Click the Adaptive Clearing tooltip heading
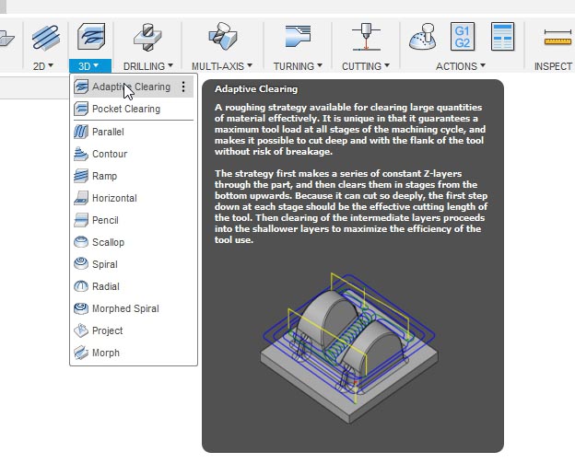 tap(256, 89)
